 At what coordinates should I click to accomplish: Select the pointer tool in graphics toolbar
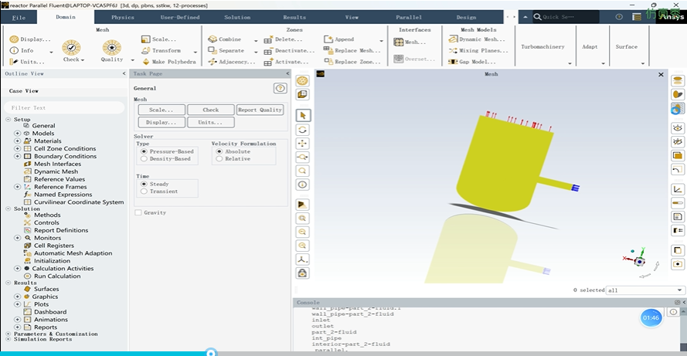[303, 115]
